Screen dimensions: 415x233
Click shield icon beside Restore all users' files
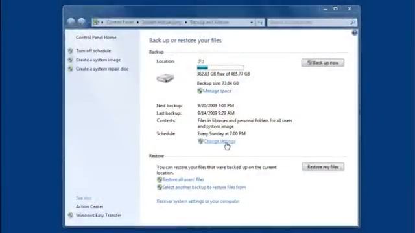(x=160, y=180)
